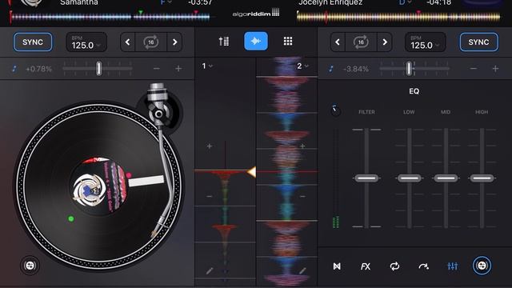This screenshot has width=512, height=288.
Task: Click right deck remaining time -04:18
Action: (x=439, y=2)
